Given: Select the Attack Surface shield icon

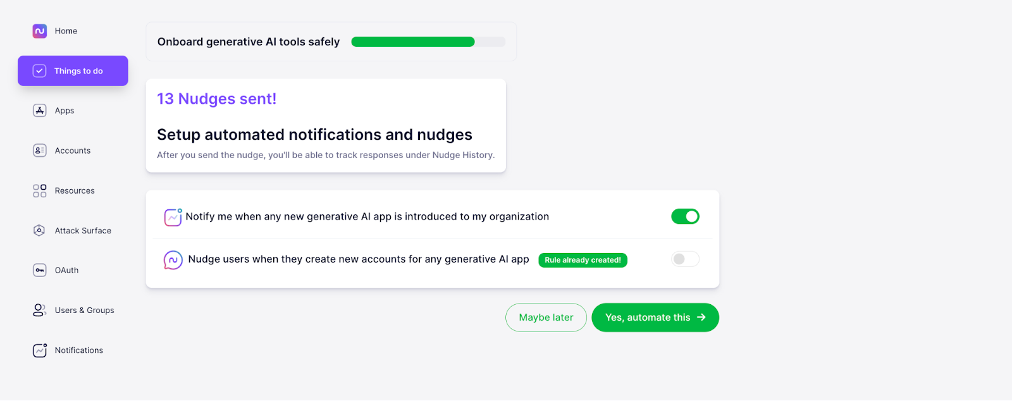Looking at the screenshot, I should pos(39,230).
